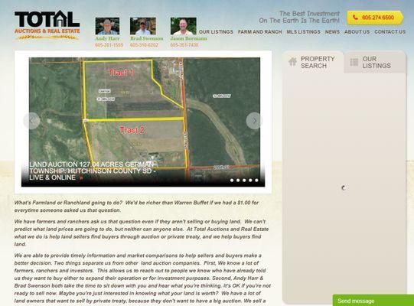Screen dimensions: 414x306
Task: Open the Land Auction 127.04 Acres caption link
Action: 92,171
